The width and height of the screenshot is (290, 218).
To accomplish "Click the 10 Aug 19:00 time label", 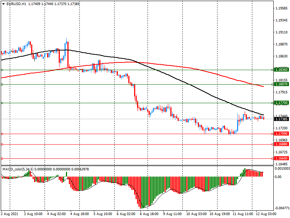I will point(220,214).
